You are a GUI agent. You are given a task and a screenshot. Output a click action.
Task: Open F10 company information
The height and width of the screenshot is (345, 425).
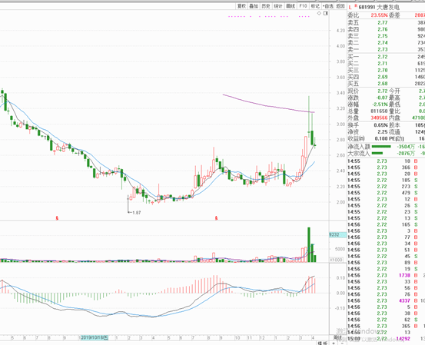[303, 6]
